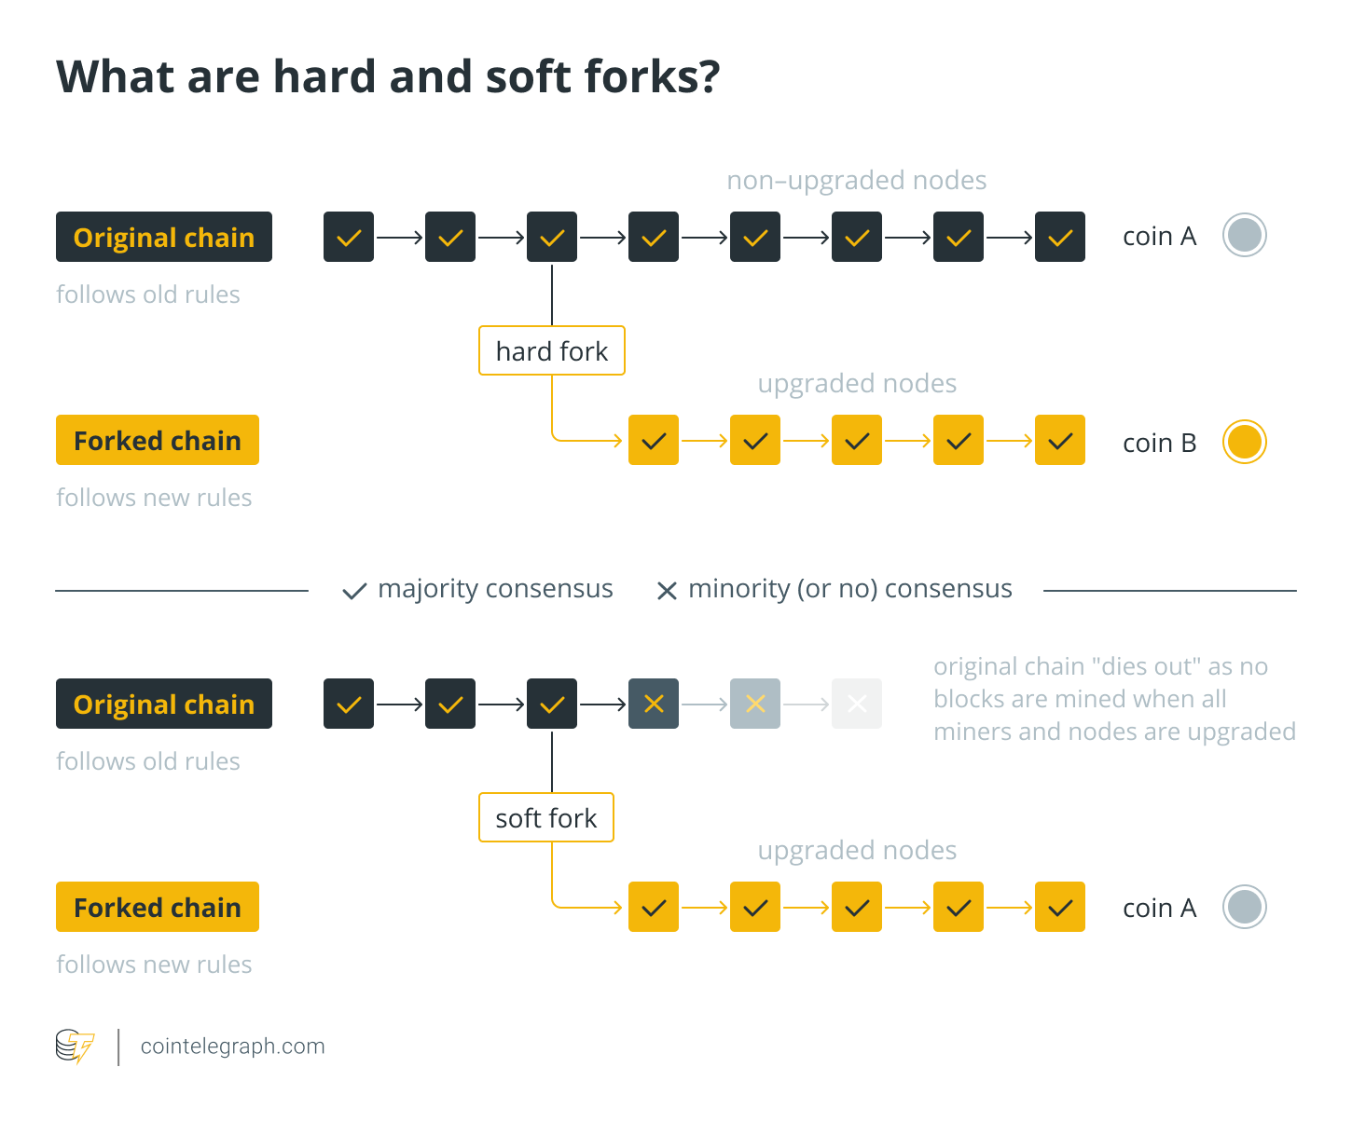The height and width of the screenshot is (1122, 1352).
Task: Select the top dark "Original chain" label
Action: [164, 237]
